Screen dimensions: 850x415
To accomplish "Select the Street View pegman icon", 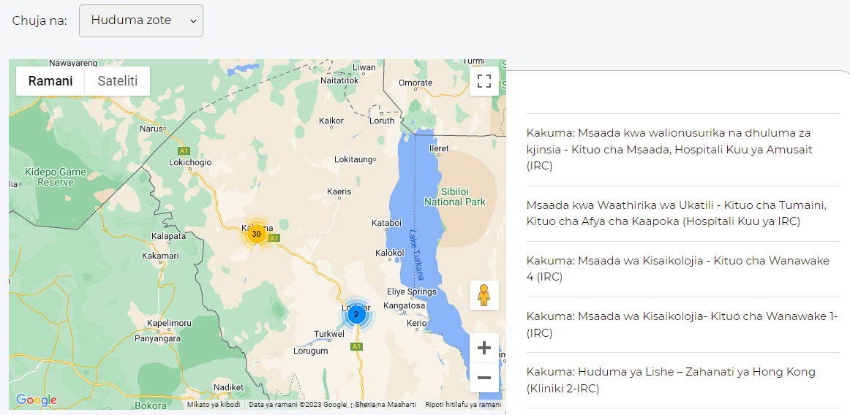I will tap(484, 295).
